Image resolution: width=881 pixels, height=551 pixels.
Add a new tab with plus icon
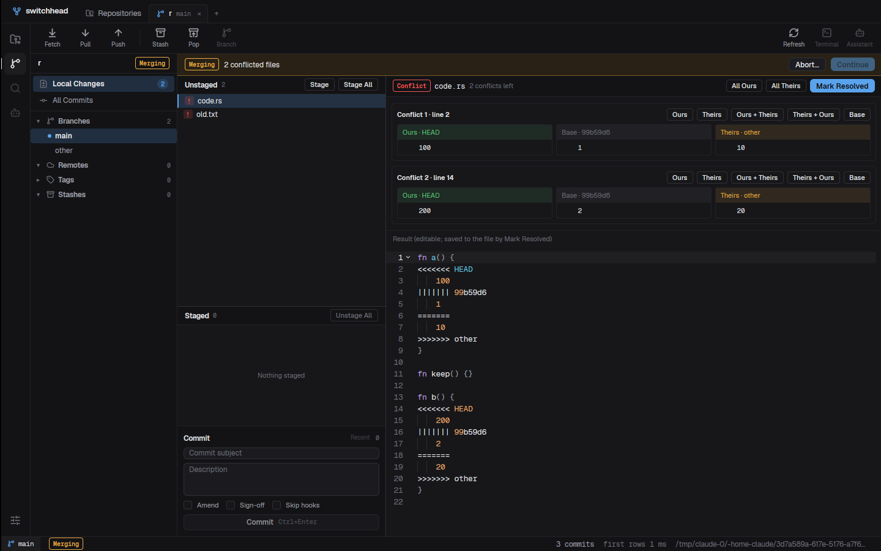[x=216, y=13]
